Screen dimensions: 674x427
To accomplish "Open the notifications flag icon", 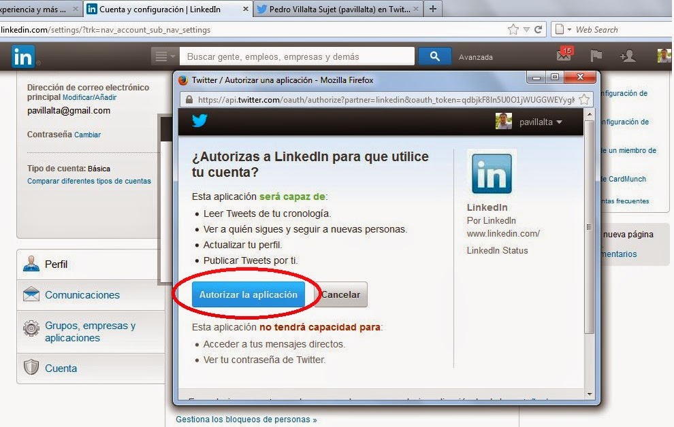I will (x=596, y=55).
